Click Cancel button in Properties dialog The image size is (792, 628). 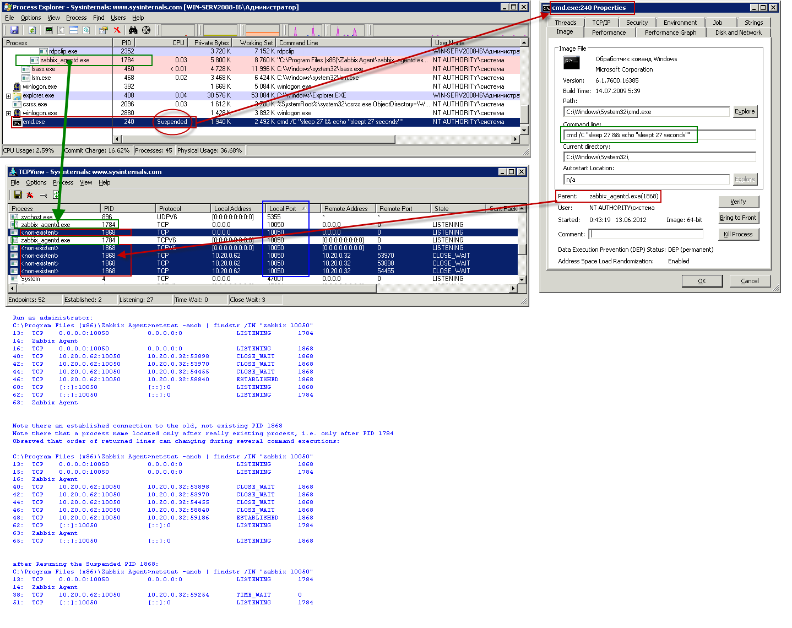click(x=750, y=281)
